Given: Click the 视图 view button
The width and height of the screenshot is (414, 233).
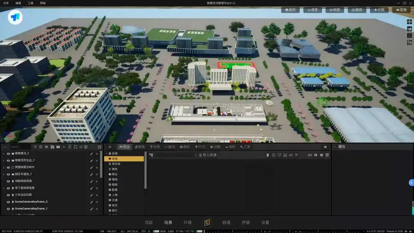Looking at the screenshot, I should [x=335, y=10].
